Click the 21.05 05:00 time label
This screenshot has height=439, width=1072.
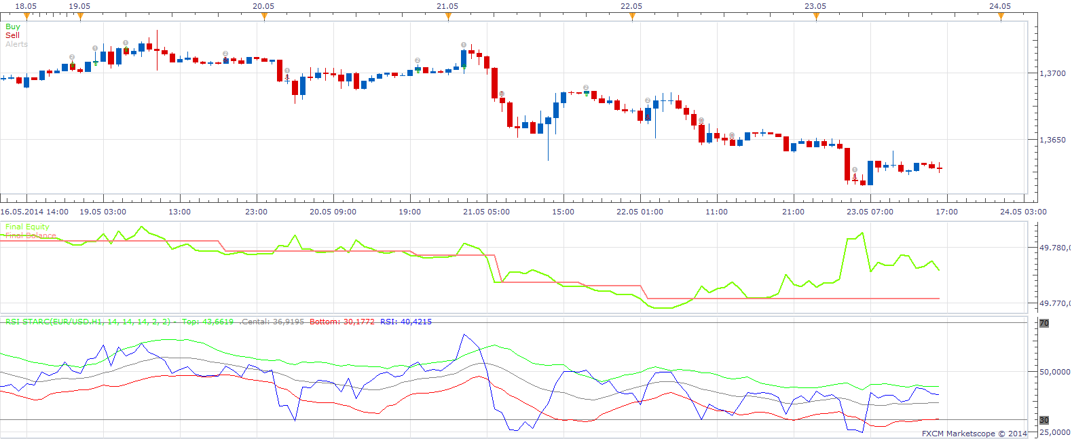(x=486, y=212)
